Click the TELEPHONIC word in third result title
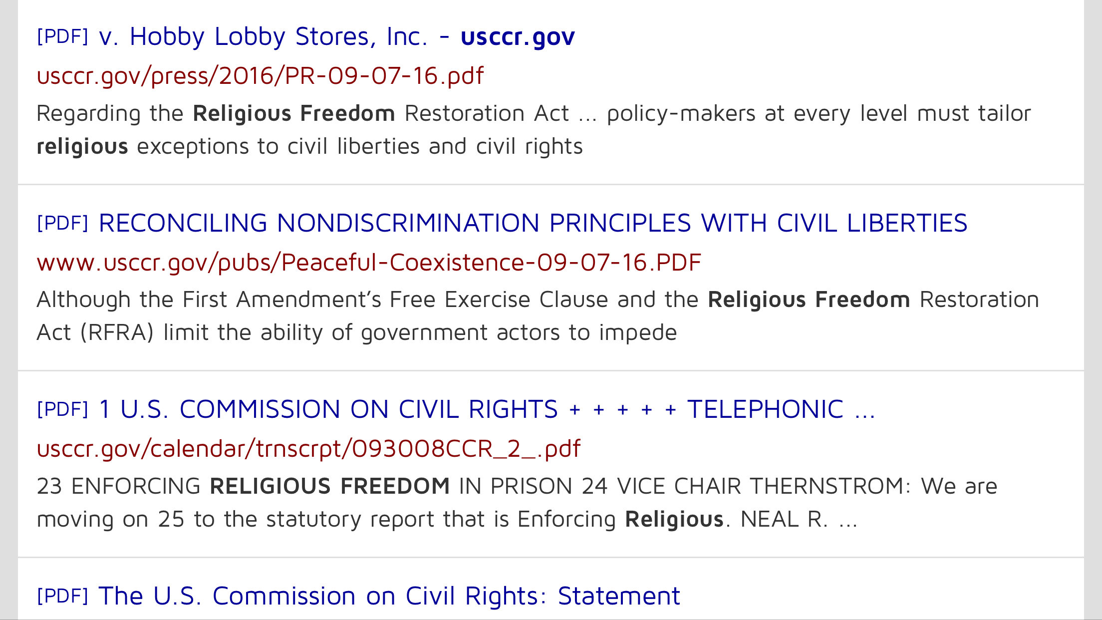Viewport: 1102px width, 620px height. click(x=766, y=409)
